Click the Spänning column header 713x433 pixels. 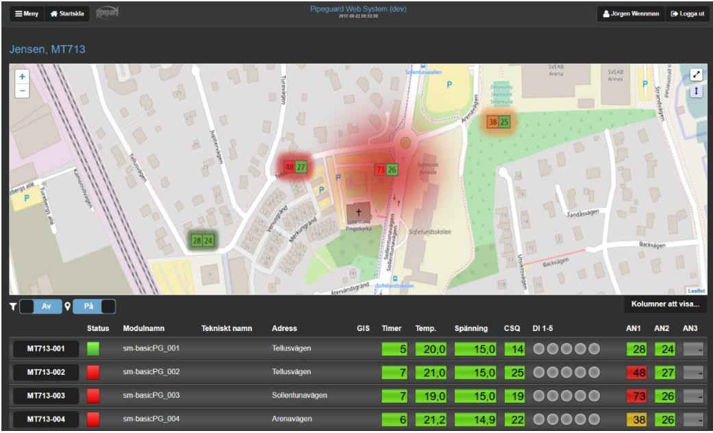pos(471,328)
